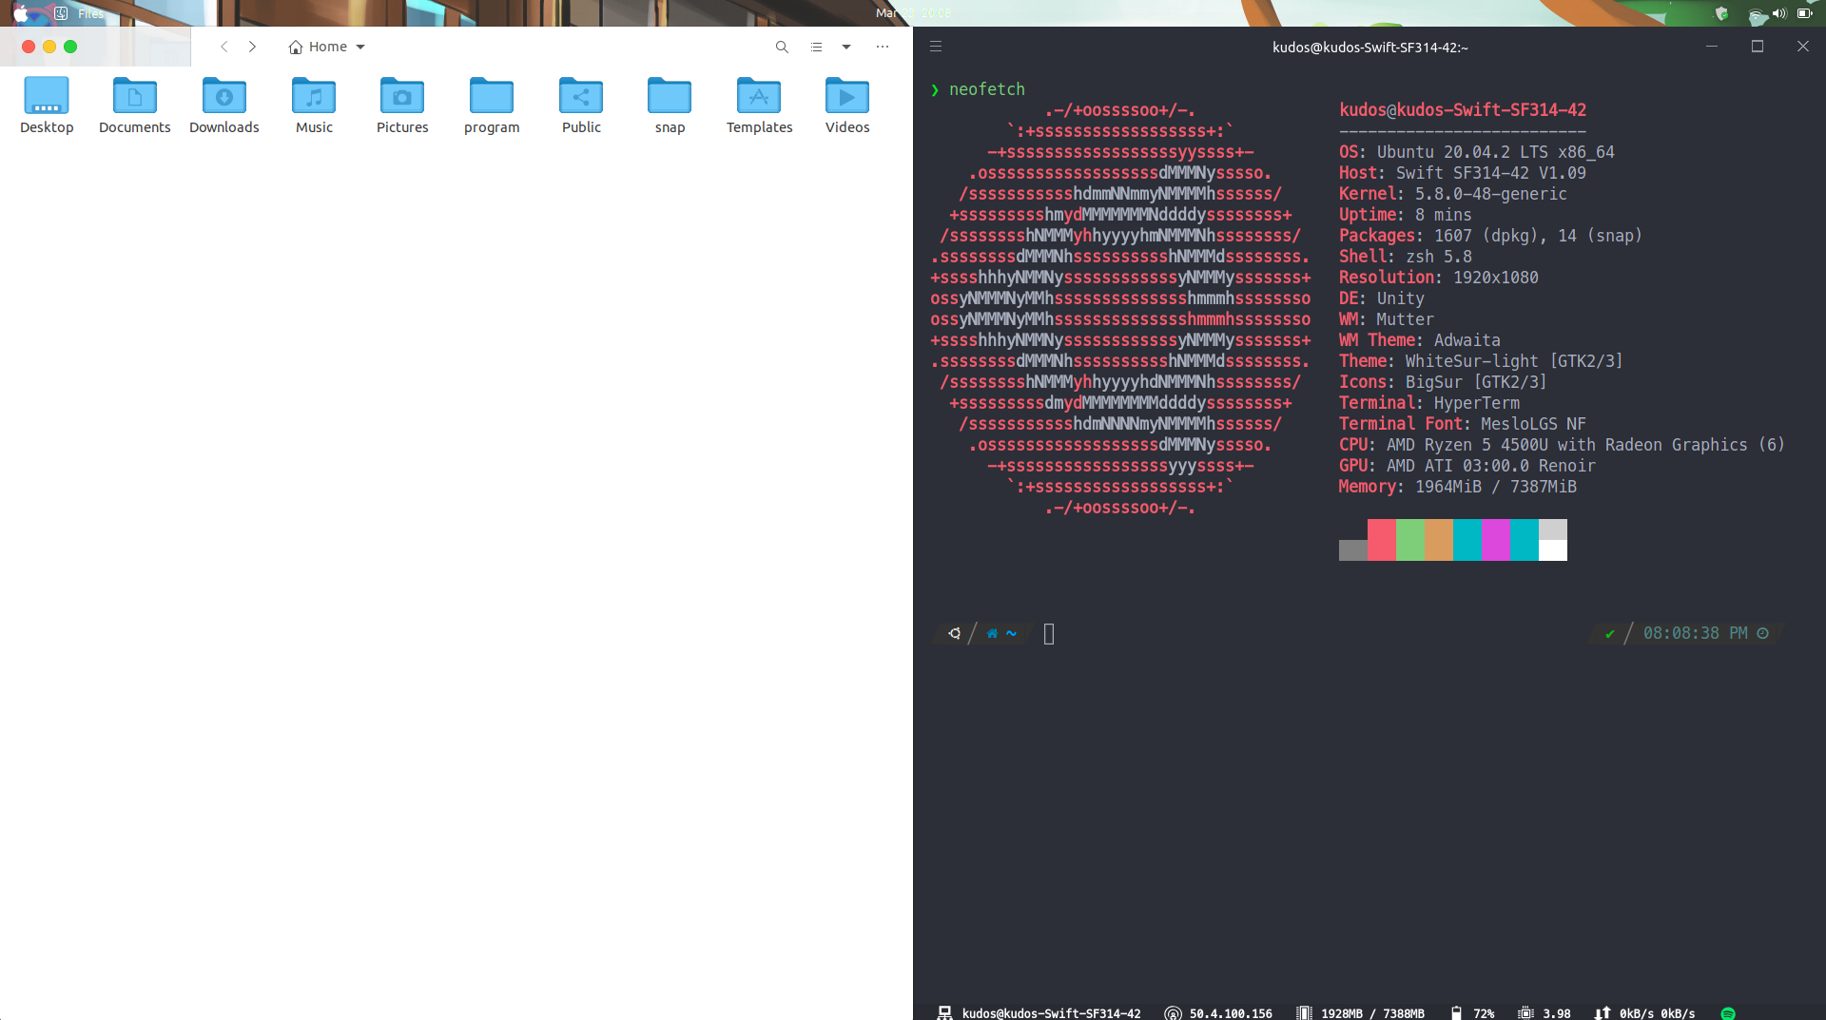Click the Spotify icon in terminal status bar
The image size is (1826, 1020).
click(1729, 1013)
